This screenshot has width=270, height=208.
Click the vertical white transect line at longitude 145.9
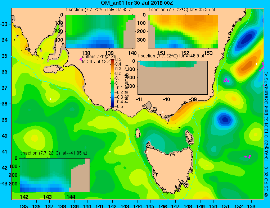163,133
